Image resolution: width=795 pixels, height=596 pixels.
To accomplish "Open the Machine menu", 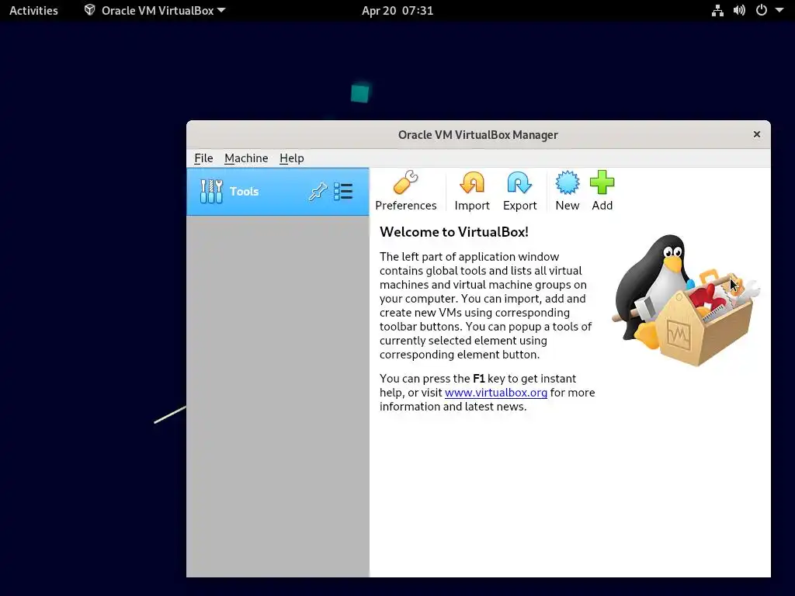I will pyautogui.click(x=246, y=158).
